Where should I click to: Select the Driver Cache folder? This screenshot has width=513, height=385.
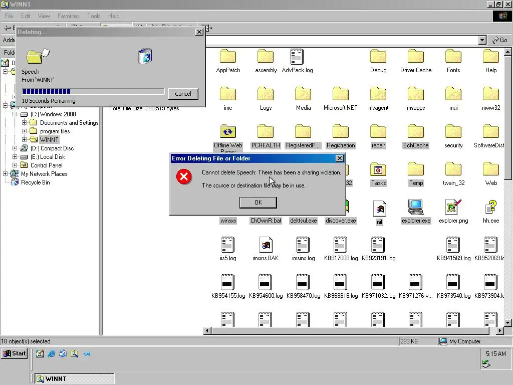coord(415,56)
